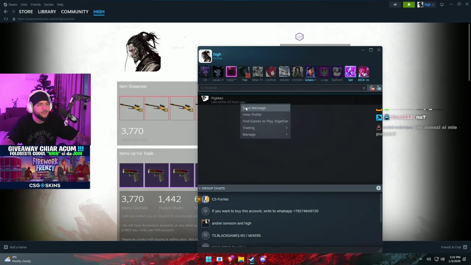Image resolution: width=471 pixels, height=265 pixels.
Task: Open Friends & Chat button
Action: [x=454, y=247]
